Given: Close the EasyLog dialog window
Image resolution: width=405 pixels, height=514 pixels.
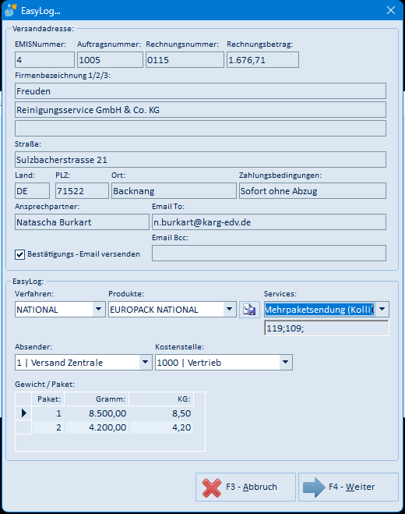Looking at the screenshot, I should point(391,10).
